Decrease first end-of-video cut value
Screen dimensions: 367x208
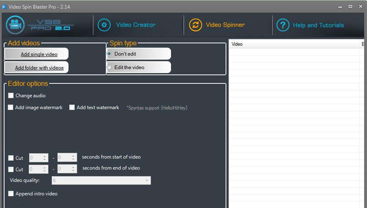(44, 171)
